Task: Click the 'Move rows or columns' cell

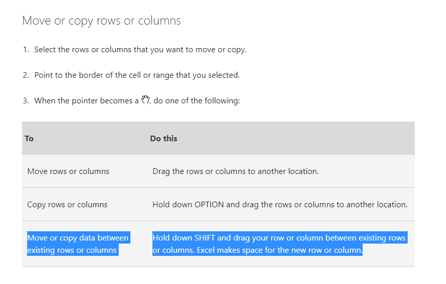Action: coord(68,171)
